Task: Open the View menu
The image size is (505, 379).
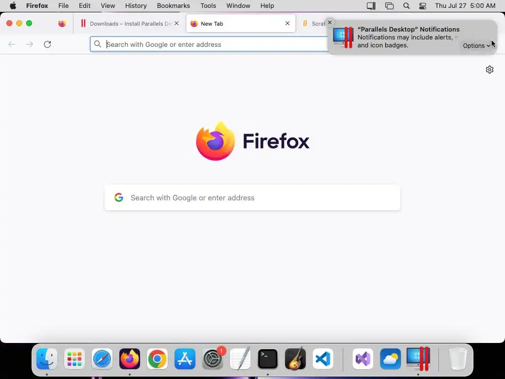Action: (x=108, y=6)
